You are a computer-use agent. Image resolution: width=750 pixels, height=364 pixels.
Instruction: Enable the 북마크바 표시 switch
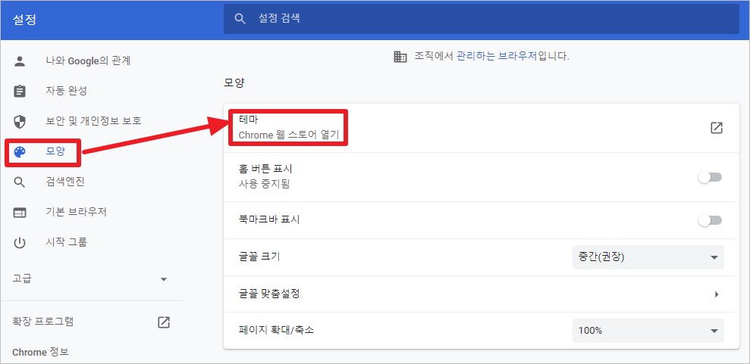(x=710, y=220)
